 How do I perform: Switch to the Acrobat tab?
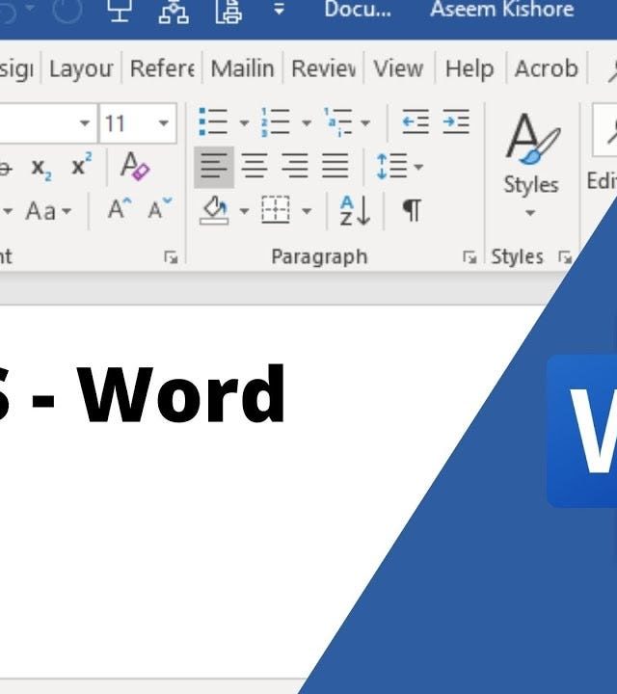(x=547, y=68)
